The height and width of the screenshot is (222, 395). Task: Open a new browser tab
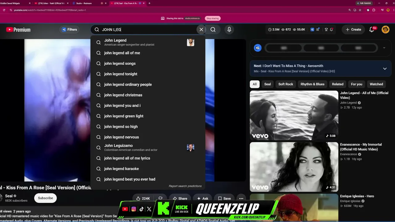(x=149, y=3)
